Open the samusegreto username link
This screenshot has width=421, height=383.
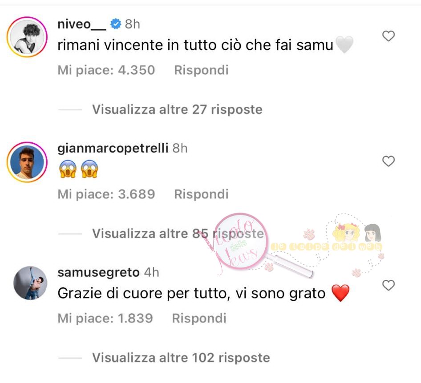coord(98,272)
